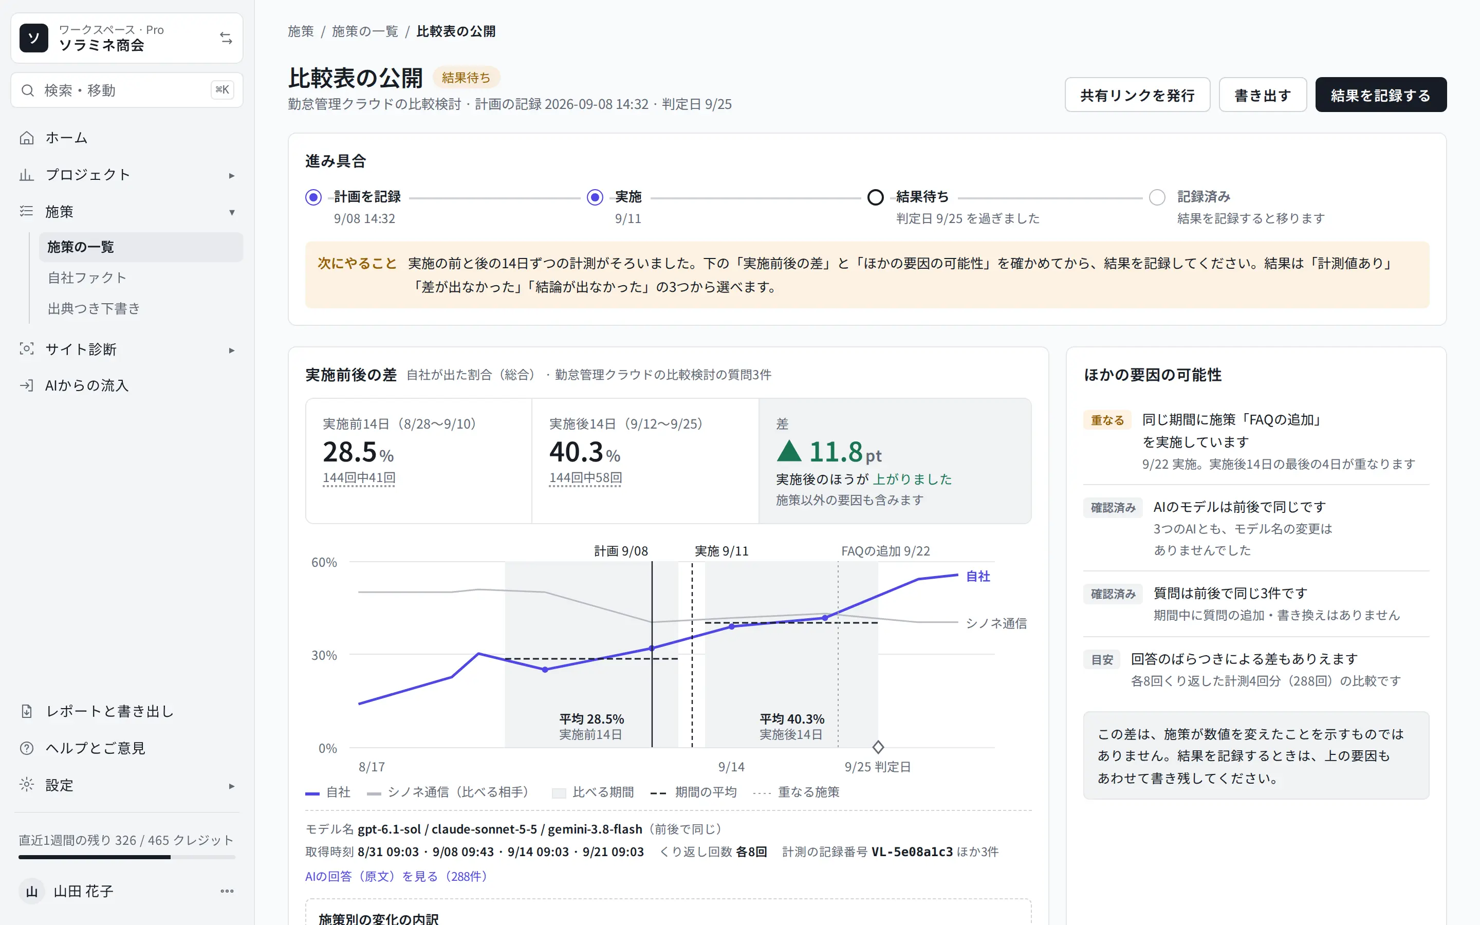1480x925 pixels.
Task: Click the 実施 9/11 chart marker label
Action: (x=721, y=550)
